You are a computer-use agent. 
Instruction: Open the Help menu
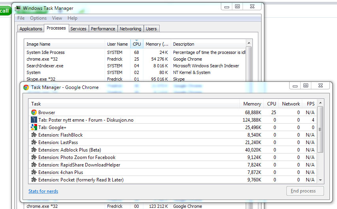(72, 18)
